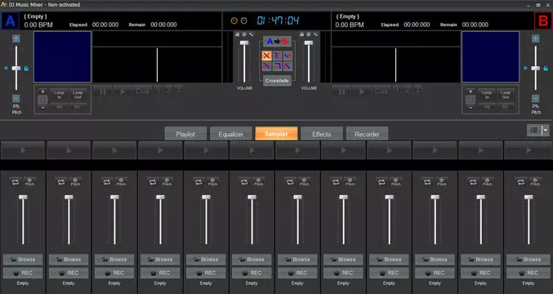Click the round icon above deck A volume
553x294 pixels.
[x=244, y=34]
